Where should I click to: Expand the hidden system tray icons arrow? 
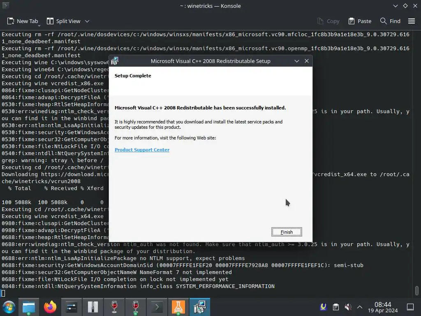click(360, 307)
